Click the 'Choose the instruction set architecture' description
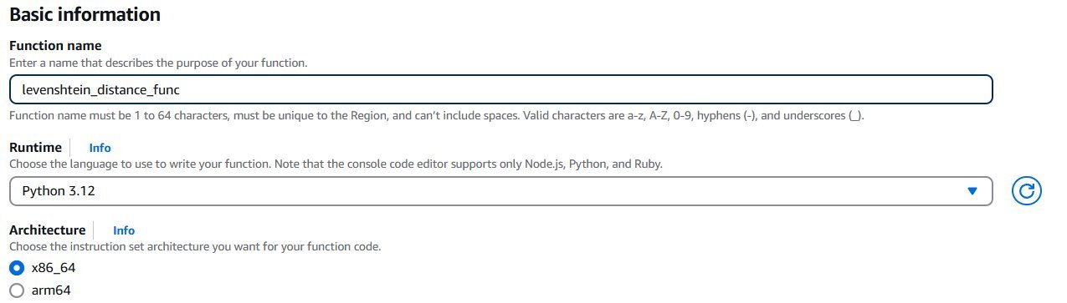This screenshot has width=1067, height=303. click(x=195, y=247)
